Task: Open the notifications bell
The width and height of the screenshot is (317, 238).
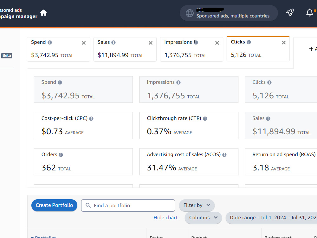Action: [x=309, y=13]
